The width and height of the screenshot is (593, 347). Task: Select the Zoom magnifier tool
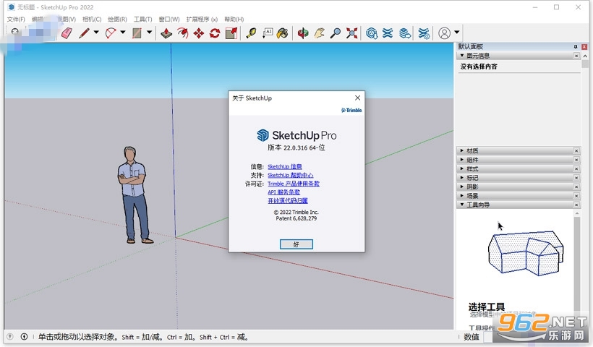[x=335, y=33]
